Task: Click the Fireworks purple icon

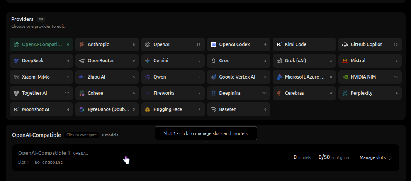Action: pos(148,93)
